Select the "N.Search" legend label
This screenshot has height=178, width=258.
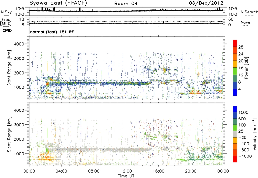249,12
